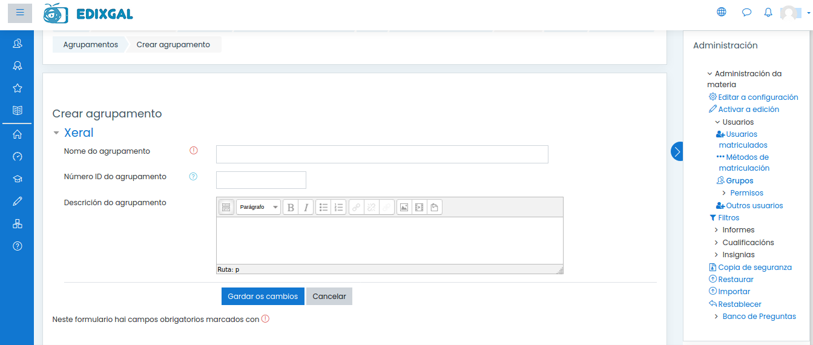This screenshot has width=813, height=345.
Task: Open the help question mark sidebar icon
Action: [x=18, y=246]
